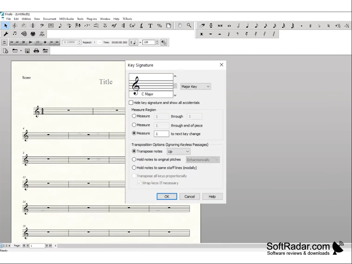Select the Simple Entry eighth-note tool

[x=60, y=26]
